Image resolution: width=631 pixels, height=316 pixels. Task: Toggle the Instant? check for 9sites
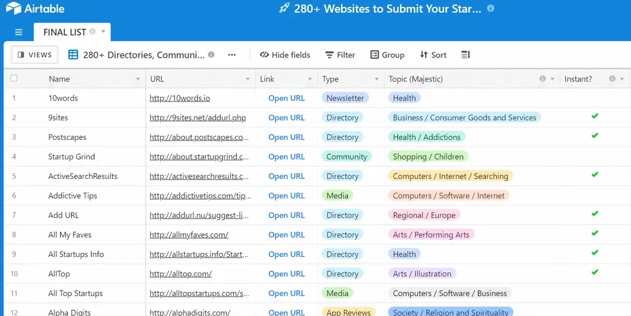595,116
